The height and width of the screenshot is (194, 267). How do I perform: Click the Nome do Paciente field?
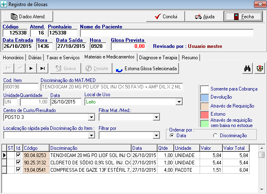(167, 33)
